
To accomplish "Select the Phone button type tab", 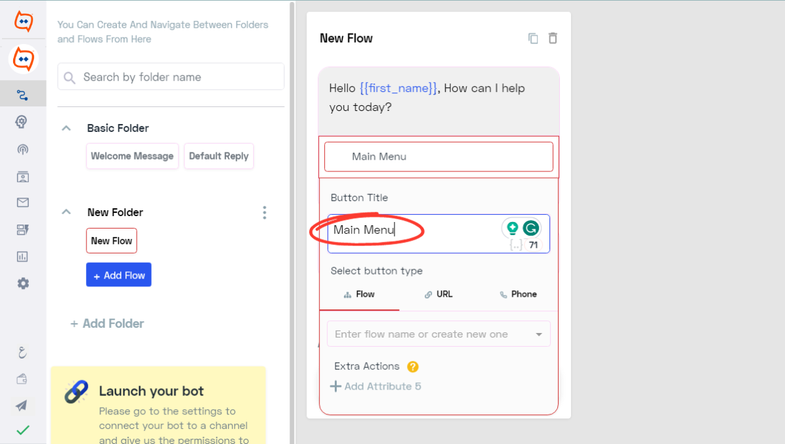I will click(518, 294).
